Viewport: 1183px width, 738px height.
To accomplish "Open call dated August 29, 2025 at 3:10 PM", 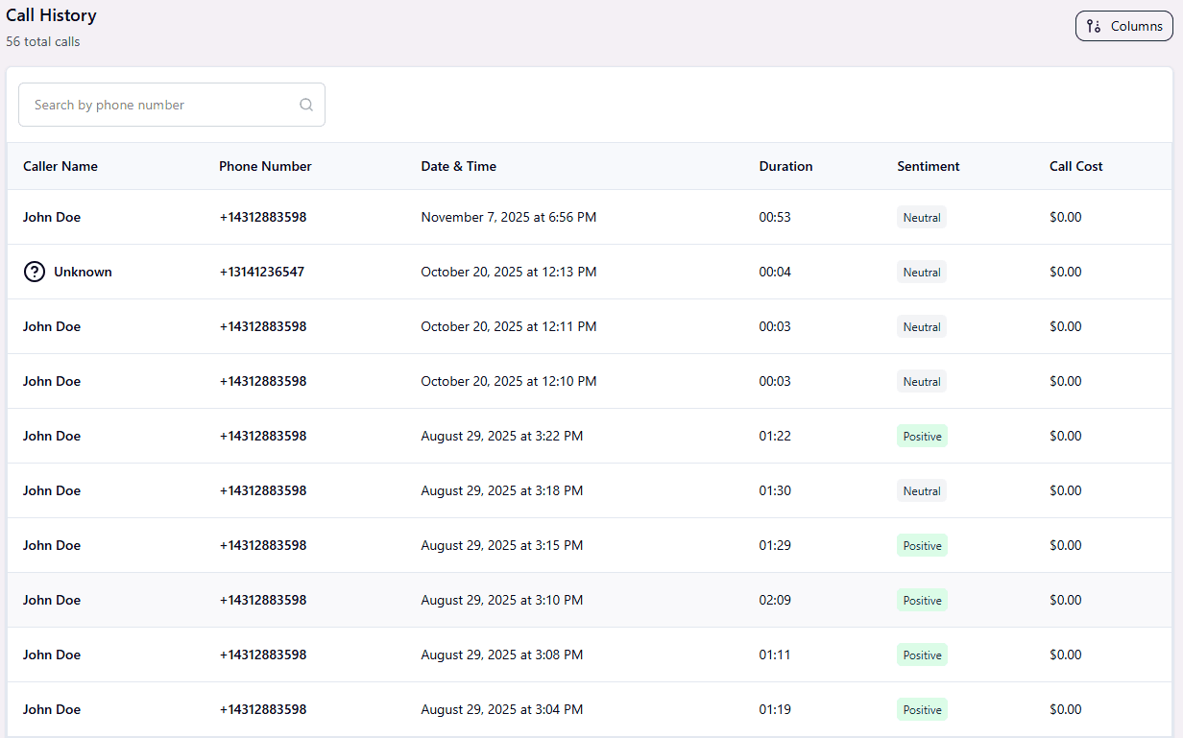I will click(x=589, y=600).
